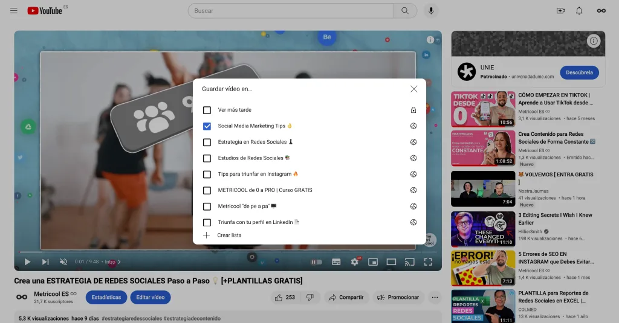Close the Guardar vídeo en dialog
Screen dimensions: 619x323
click(x=413, y=89)
